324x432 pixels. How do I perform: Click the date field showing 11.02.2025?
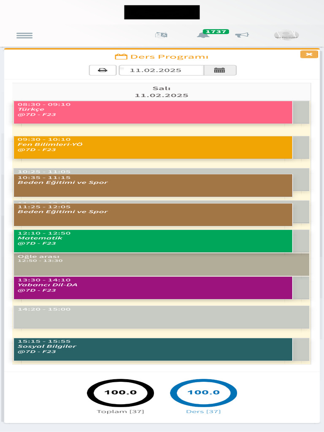click(161, 70)
